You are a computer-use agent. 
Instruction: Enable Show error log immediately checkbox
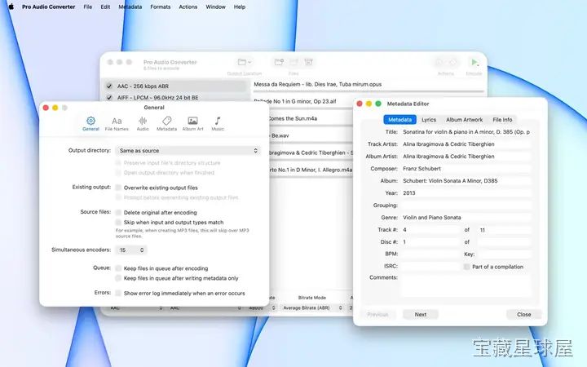click(x=118, y=293)
